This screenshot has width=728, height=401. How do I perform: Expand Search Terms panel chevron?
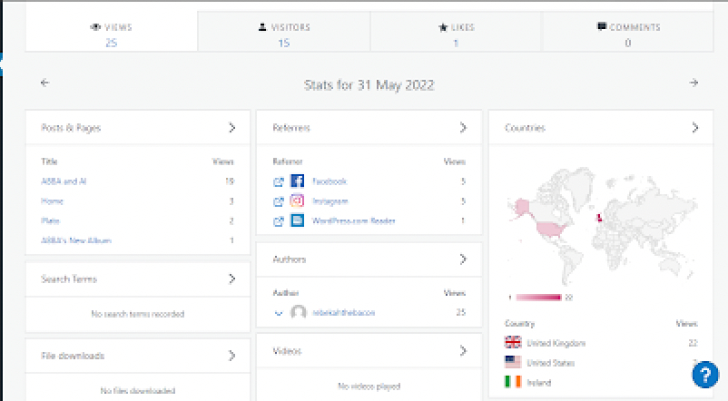(231, 279)
